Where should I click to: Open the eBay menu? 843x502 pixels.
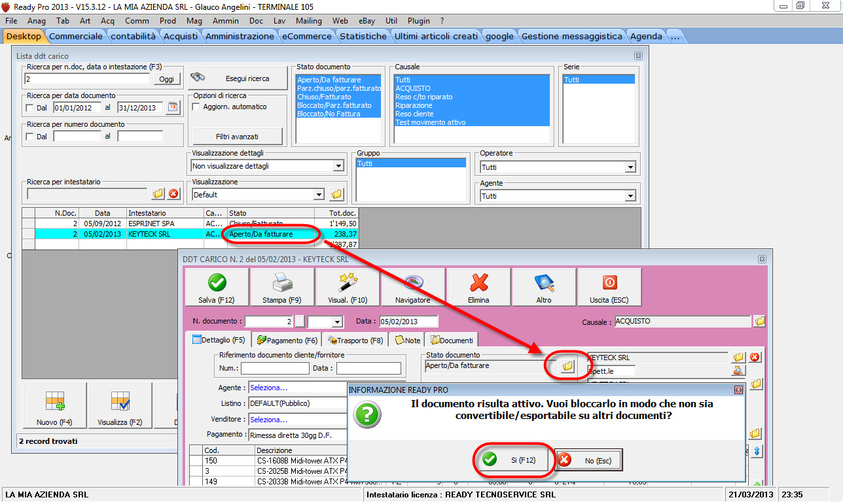[x=368, y=21]
